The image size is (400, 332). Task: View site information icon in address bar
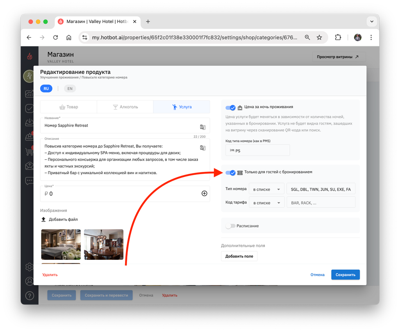[85, 37]
